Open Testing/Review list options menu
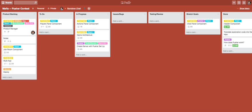 pyautogui.click(x=182, y=14)
